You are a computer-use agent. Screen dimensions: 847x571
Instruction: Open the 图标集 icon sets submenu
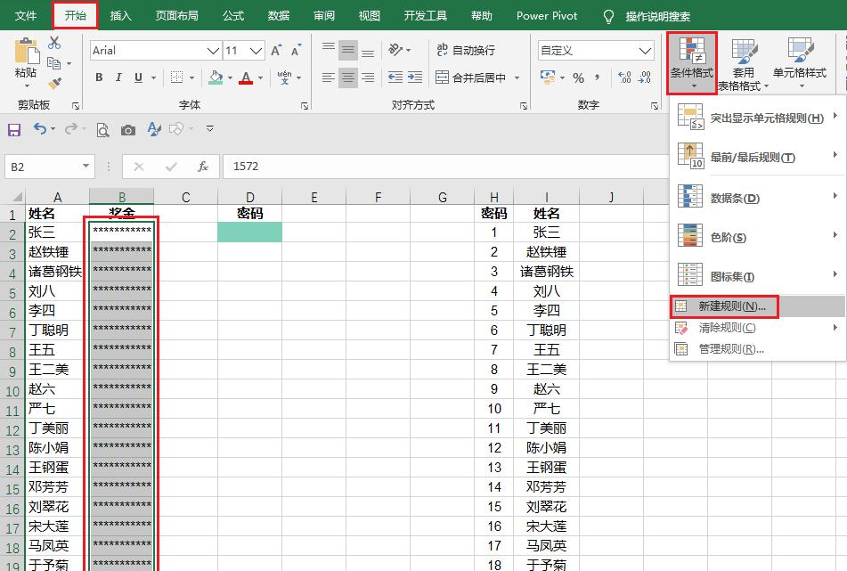[757, 276]
